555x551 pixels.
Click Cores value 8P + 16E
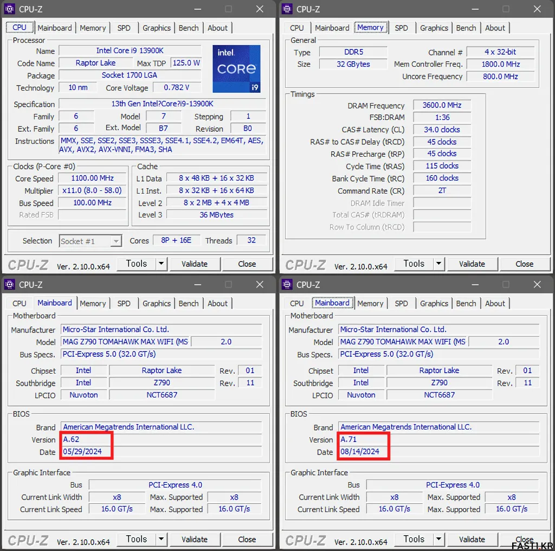click(176, 240)
